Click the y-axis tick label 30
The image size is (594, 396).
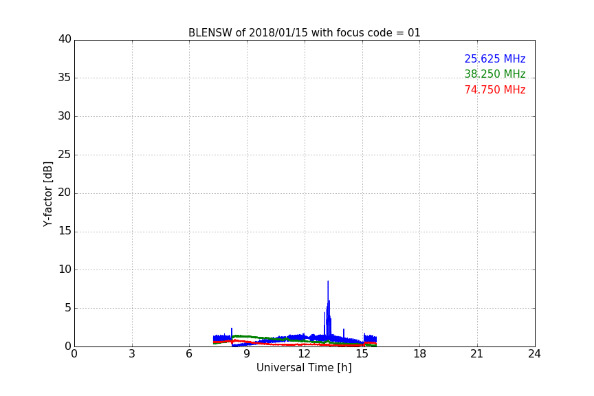pos(65,116)
